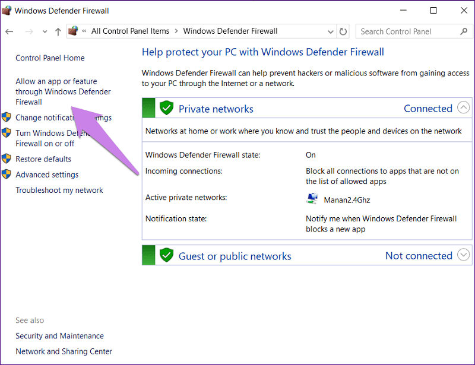Click the green checkmark shield on Private networks

coord(166,108)
